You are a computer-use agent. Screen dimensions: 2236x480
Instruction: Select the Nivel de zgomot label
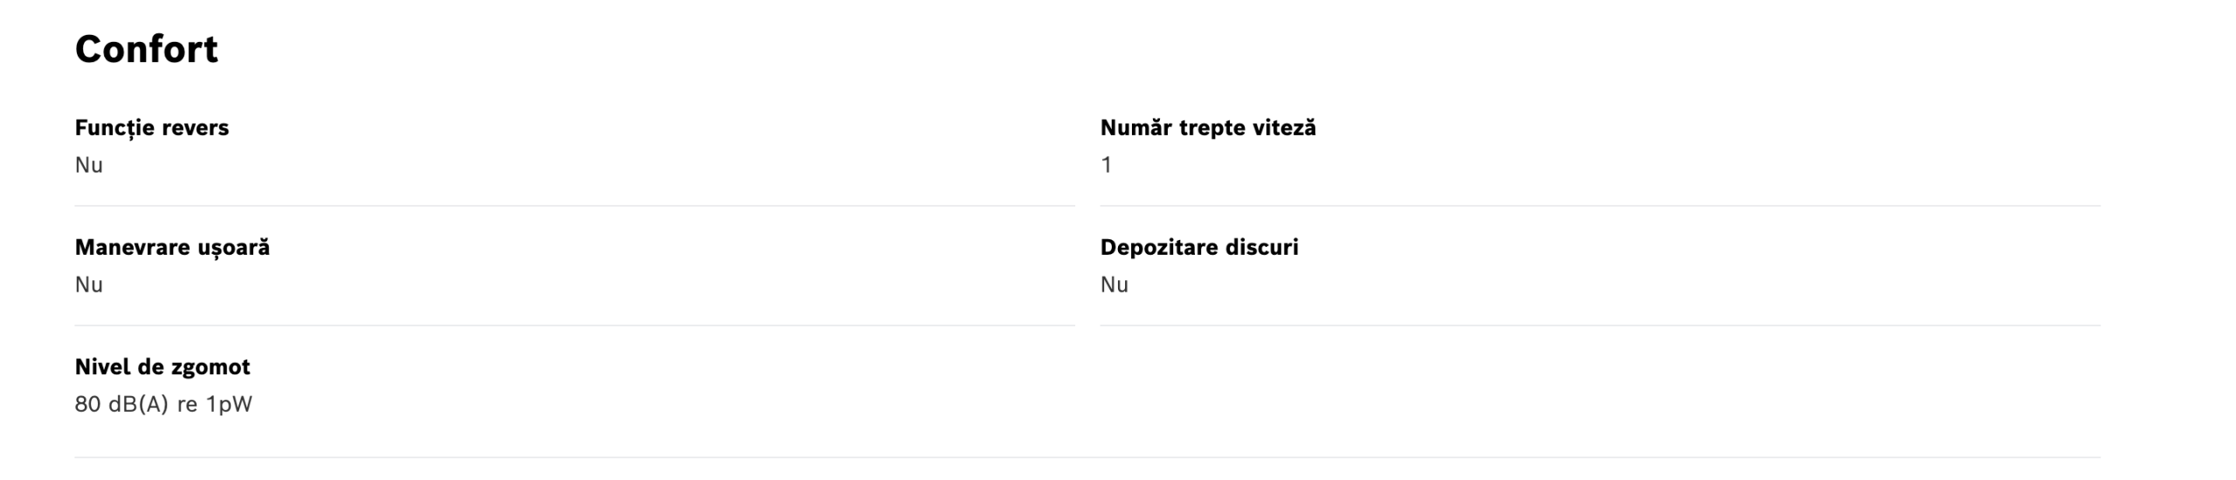pyautogui.click(x=162, y=367)
